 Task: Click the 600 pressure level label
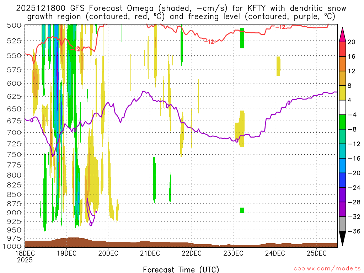tap(14, 83)
